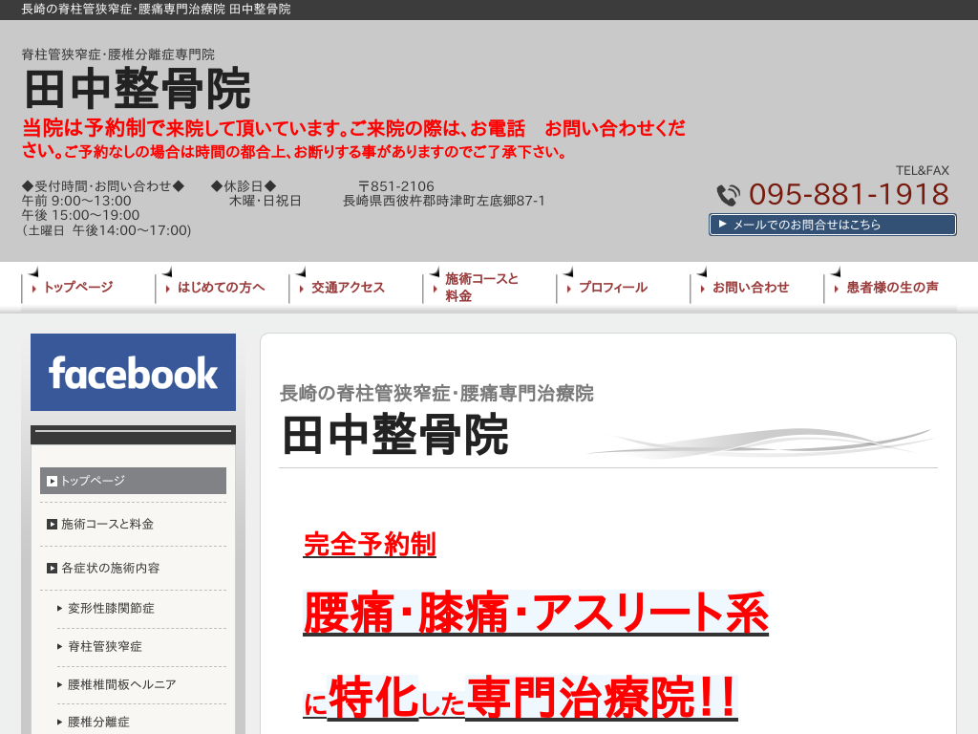Open プロフィール navigation item
This screenshot has width=978, height=734.
pos(613,287)
